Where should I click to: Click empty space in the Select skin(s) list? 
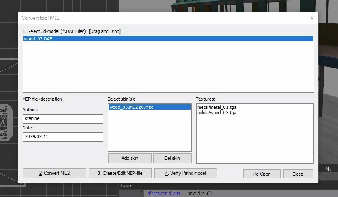click(x=149, y=132)
